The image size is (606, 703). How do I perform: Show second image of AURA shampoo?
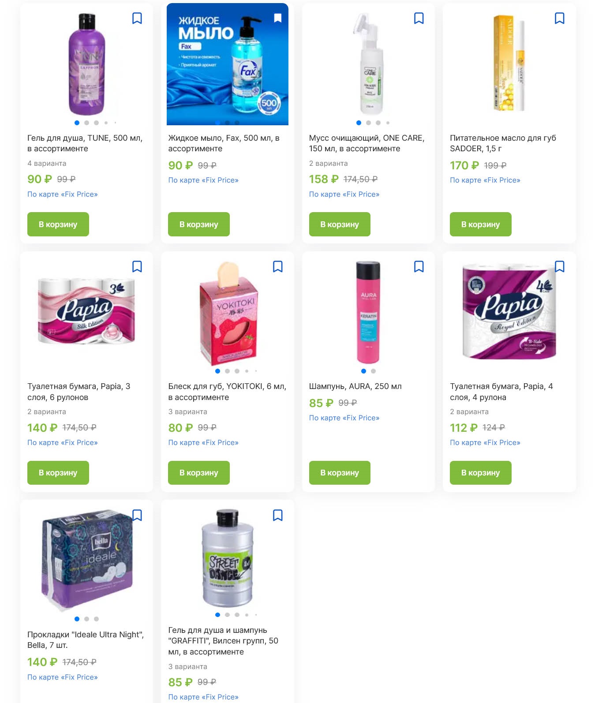pyautogui.click(x=373, y=371)
